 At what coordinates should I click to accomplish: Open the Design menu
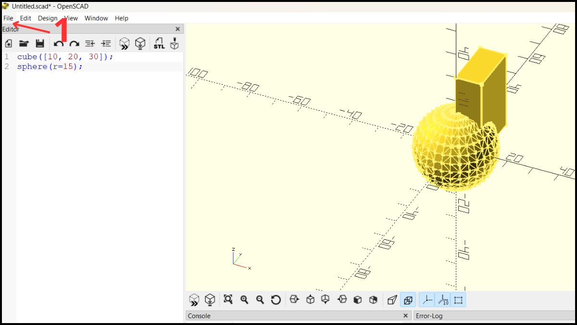(x=48, y=18)
